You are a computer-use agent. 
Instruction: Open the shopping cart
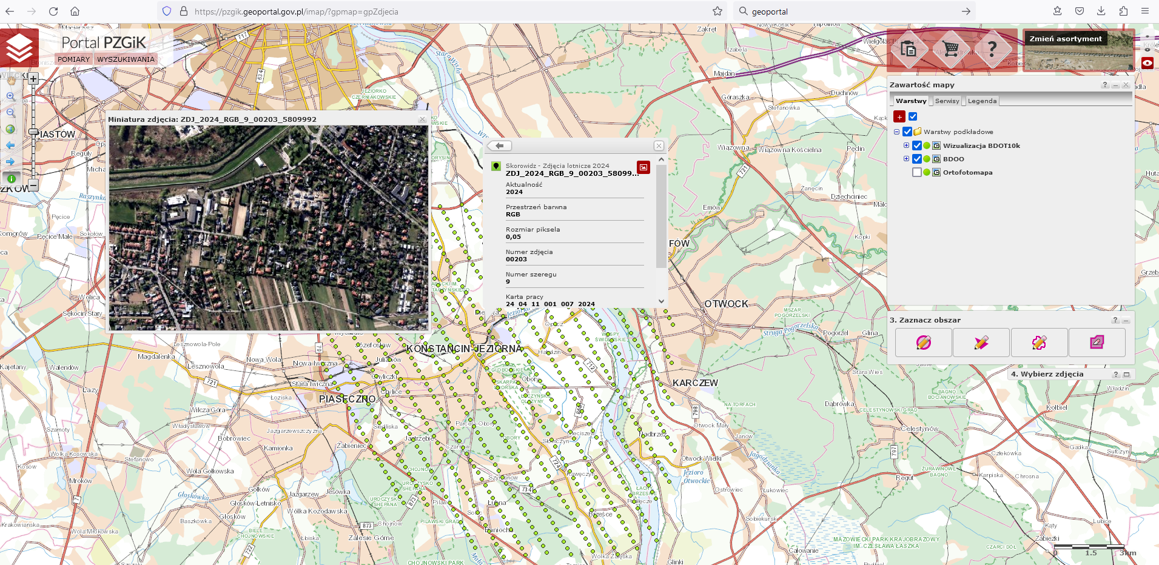click(950, 49)
